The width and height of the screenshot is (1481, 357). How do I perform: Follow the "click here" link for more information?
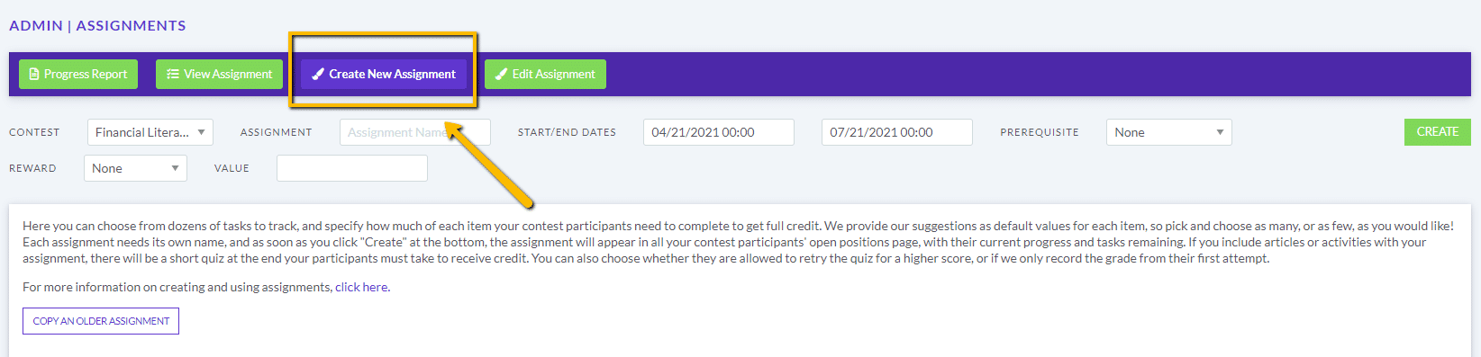(x=361, y=288)
